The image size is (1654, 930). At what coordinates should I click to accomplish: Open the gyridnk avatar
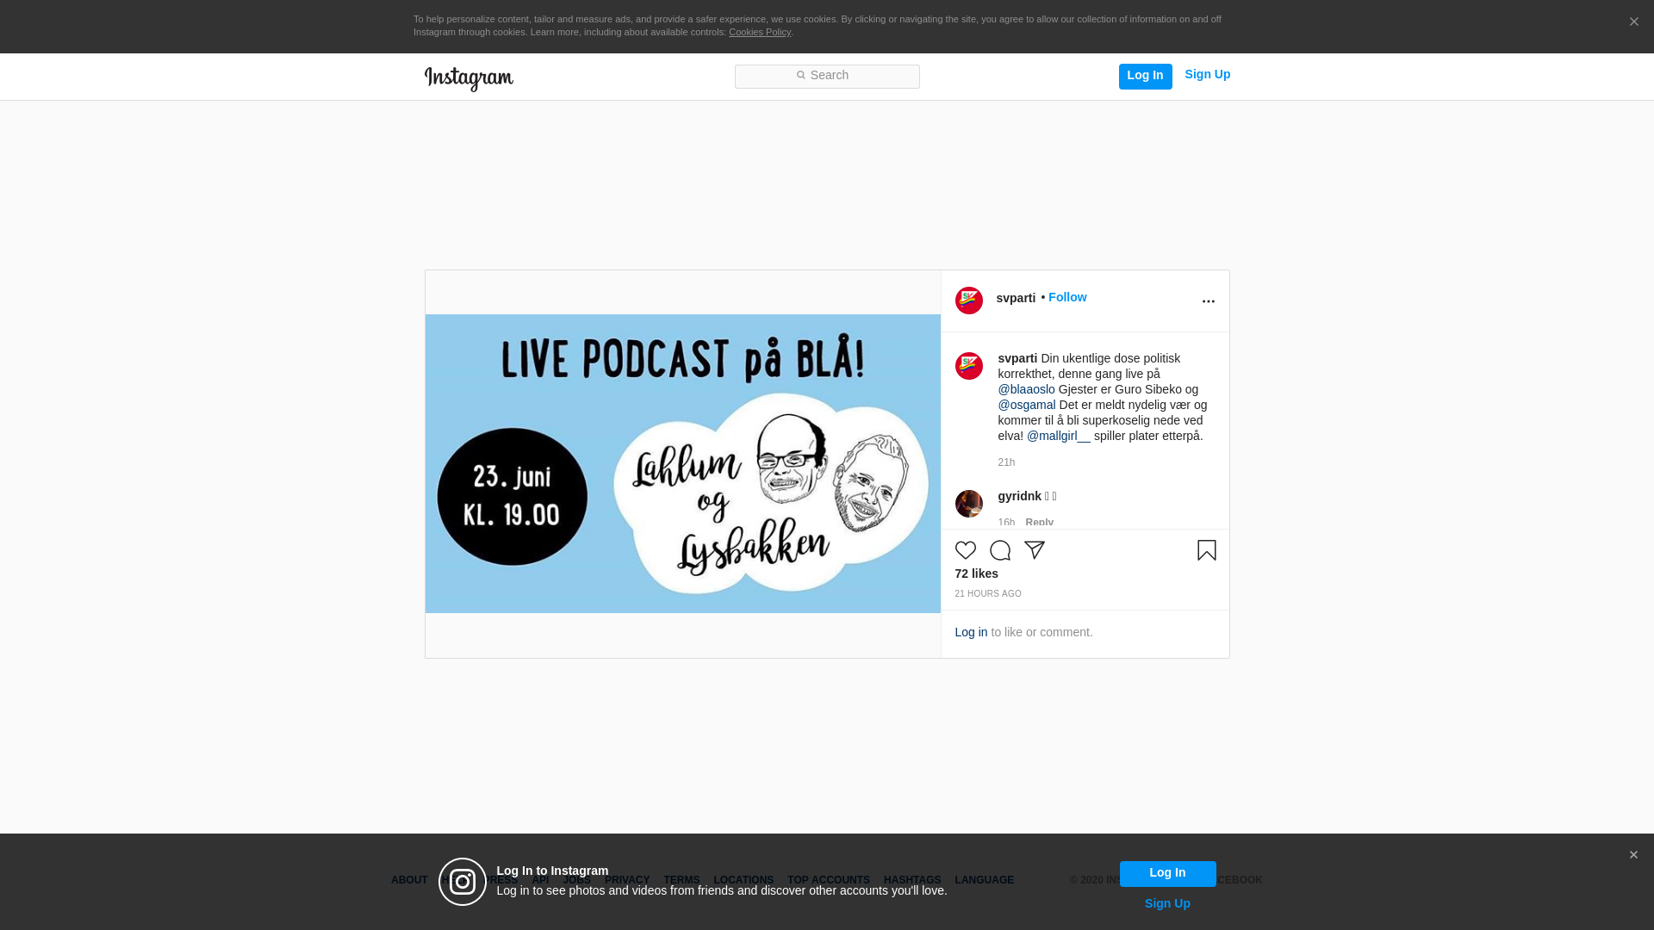click(968, 504)
